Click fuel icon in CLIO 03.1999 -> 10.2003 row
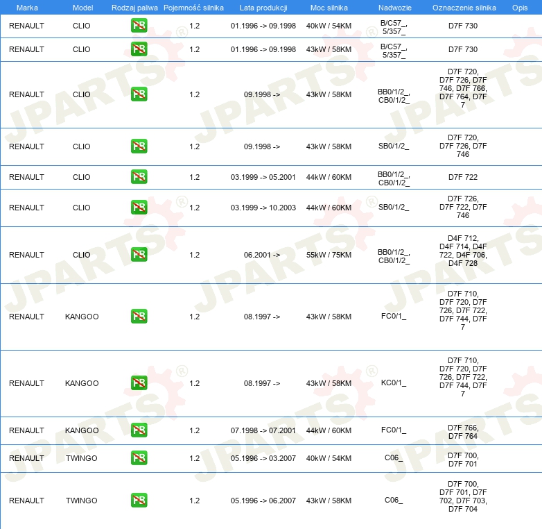Screen dimensions: 542x529 click(x=139, y=208)
